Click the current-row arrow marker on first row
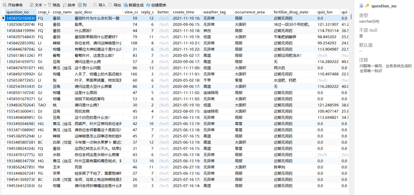Screen dimensions: 414x195 [3, 18]
